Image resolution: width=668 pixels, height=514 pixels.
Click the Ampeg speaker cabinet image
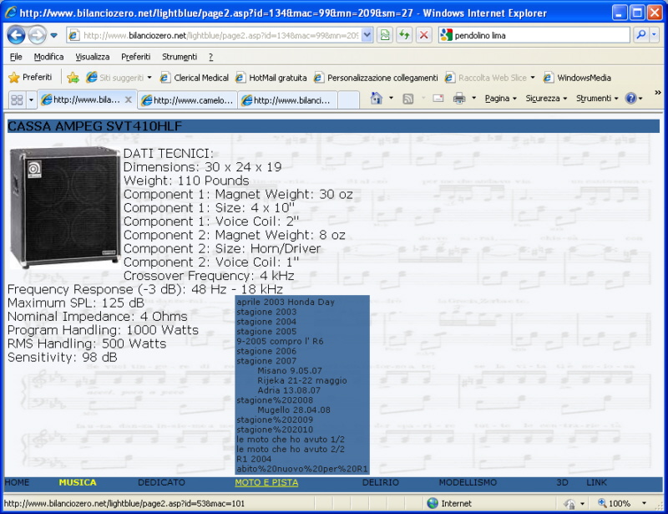[x=64, y=207]
